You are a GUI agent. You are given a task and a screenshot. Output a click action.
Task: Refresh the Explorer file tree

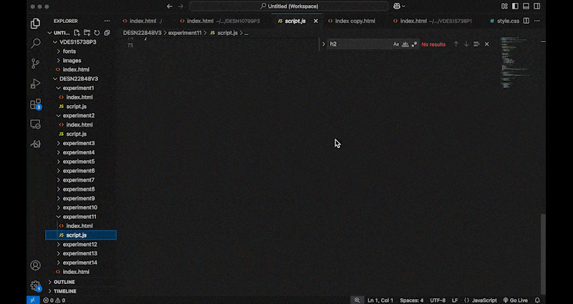[97, 33]
